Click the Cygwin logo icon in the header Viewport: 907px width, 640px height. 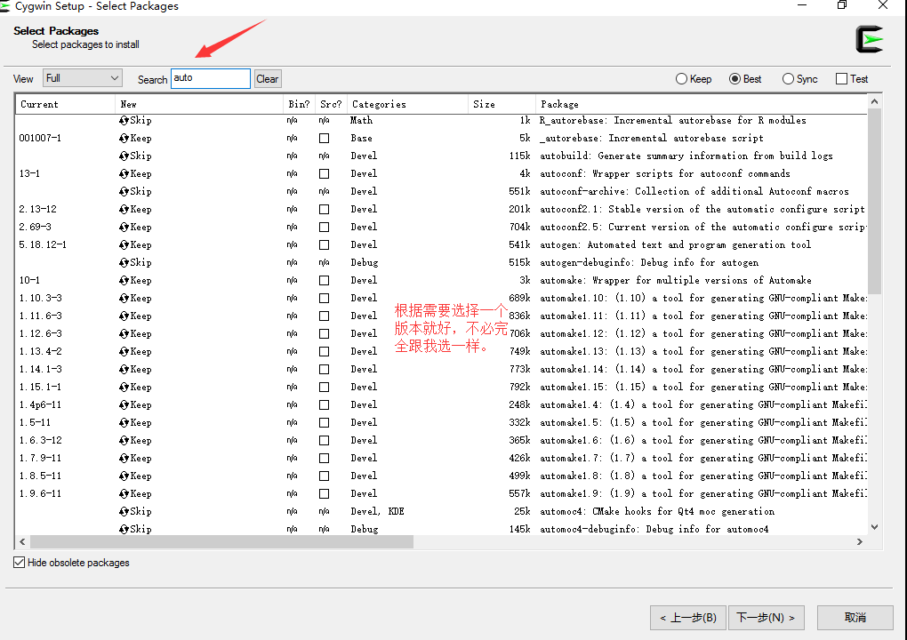[x=870, y=39]
